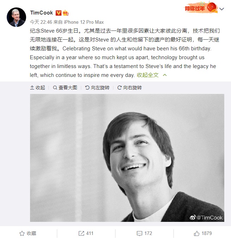231x241 pixels.
Task: Like the post via thumbs-up 1879
Action: pos(203,233)
